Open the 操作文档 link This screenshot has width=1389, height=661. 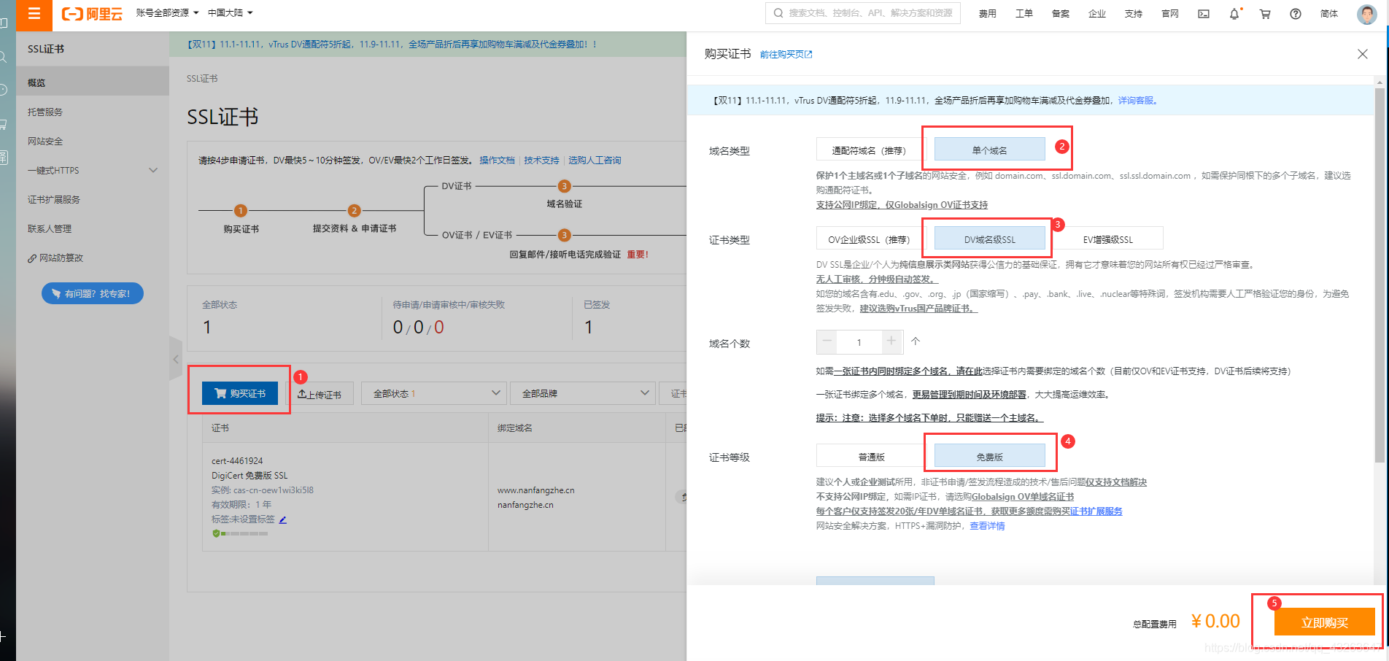pos(497,161)
